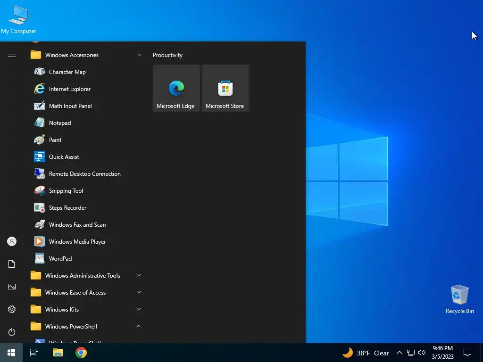Open File Explorer from the taskbar
Image resolution: width=483 pixels, height=362 pixels.
click(58, 353)
